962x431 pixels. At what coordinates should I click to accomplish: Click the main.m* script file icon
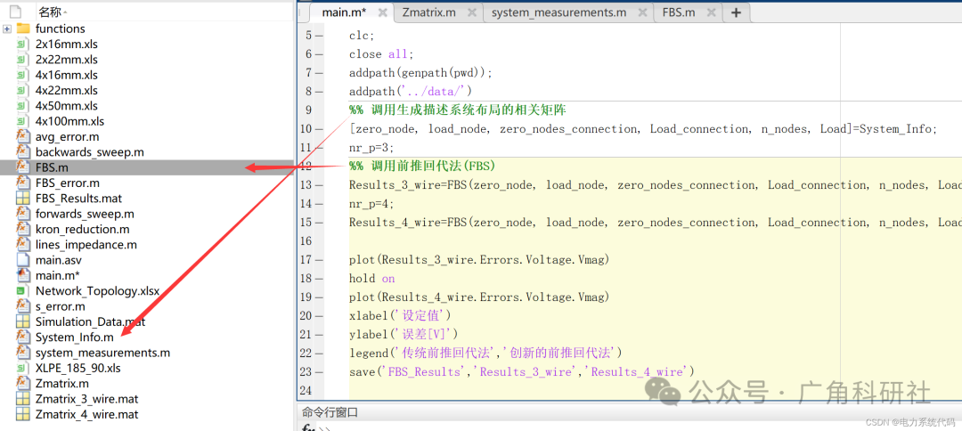(x=22, y=275)
